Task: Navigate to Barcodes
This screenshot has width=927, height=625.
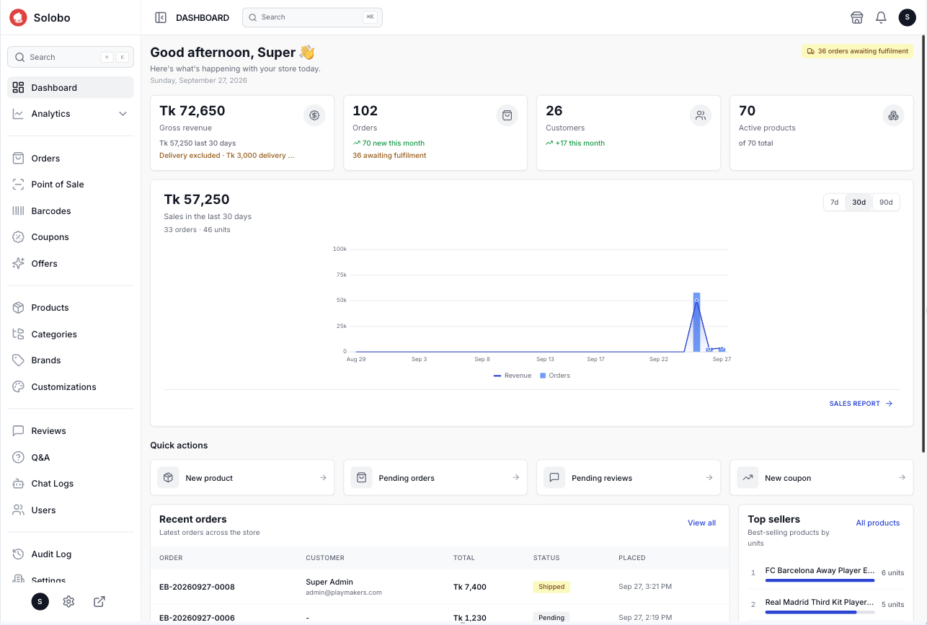Action: coord(71,211)
